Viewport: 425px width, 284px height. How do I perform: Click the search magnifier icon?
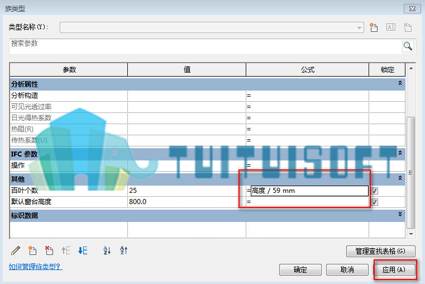click(408, 46)
